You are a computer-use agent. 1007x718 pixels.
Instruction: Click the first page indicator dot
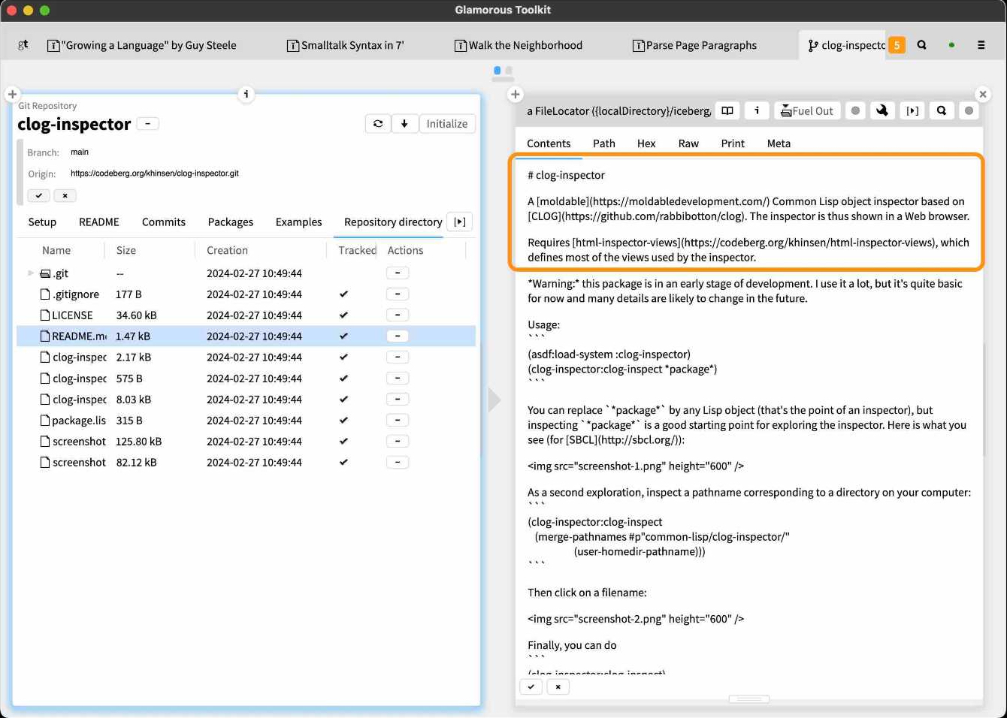coord(497,71)
